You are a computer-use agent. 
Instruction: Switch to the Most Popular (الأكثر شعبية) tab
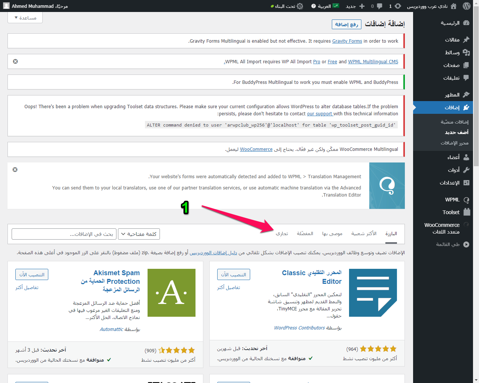[x=364, y=234]
